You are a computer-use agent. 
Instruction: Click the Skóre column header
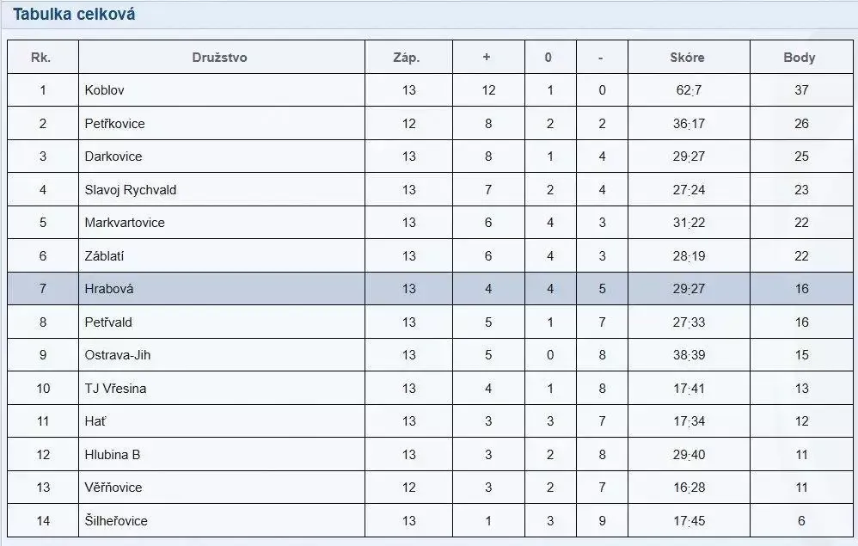pos(688,58)
